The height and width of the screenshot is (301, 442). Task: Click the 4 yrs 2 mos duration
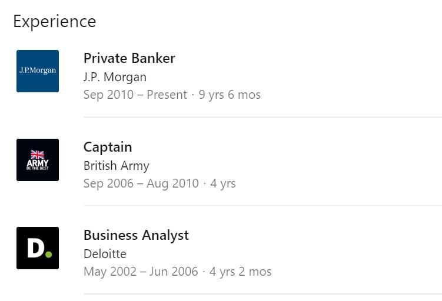coord(241,272)
